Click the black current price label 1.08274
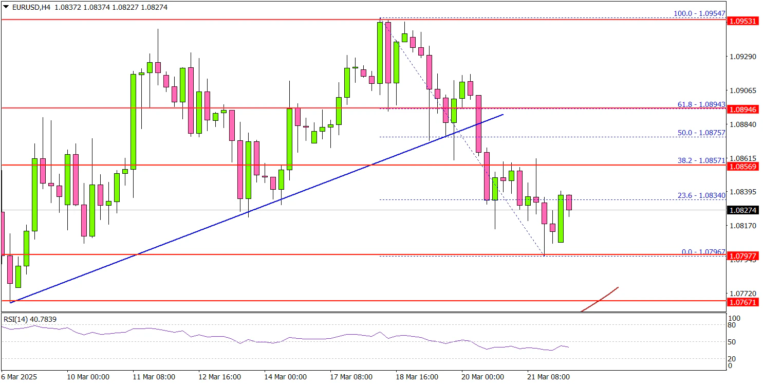 [x=742, y=210]
